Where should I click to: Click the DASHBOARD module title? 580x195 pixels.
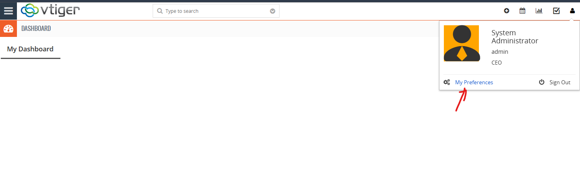[36, 28]
